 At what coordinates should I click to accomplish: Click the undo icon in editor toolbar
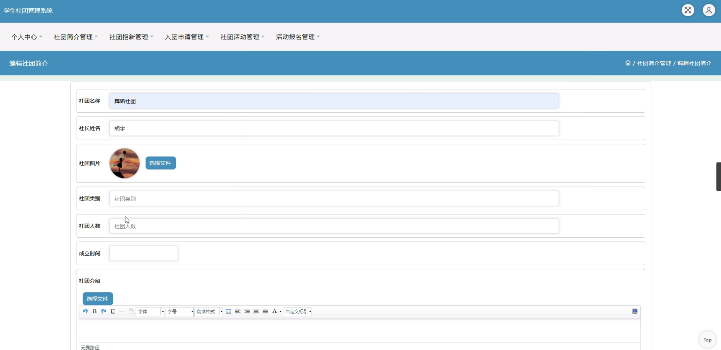85,311
